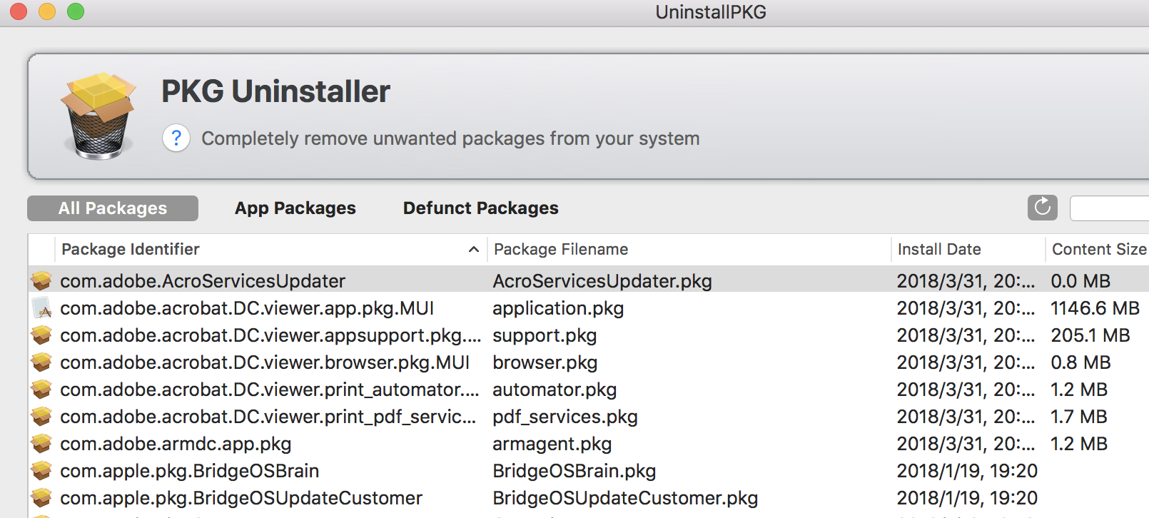Click the 1.7 MB content size value

pos(1079,417)
